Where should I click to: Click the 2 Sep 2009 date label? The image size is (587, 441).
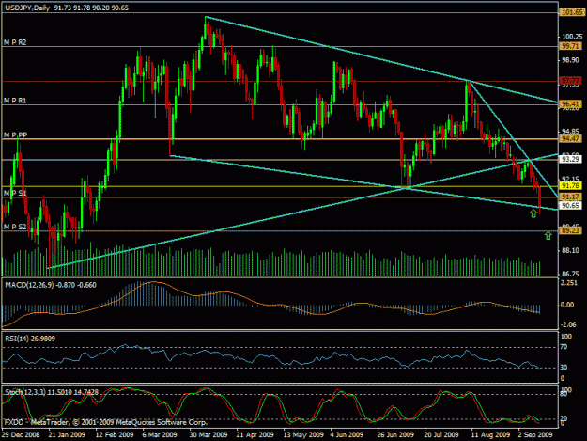coord(535,434)
